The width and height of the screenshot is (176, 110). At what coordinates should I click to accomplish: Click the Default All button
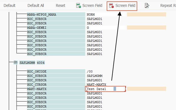[x=36, y=5]
